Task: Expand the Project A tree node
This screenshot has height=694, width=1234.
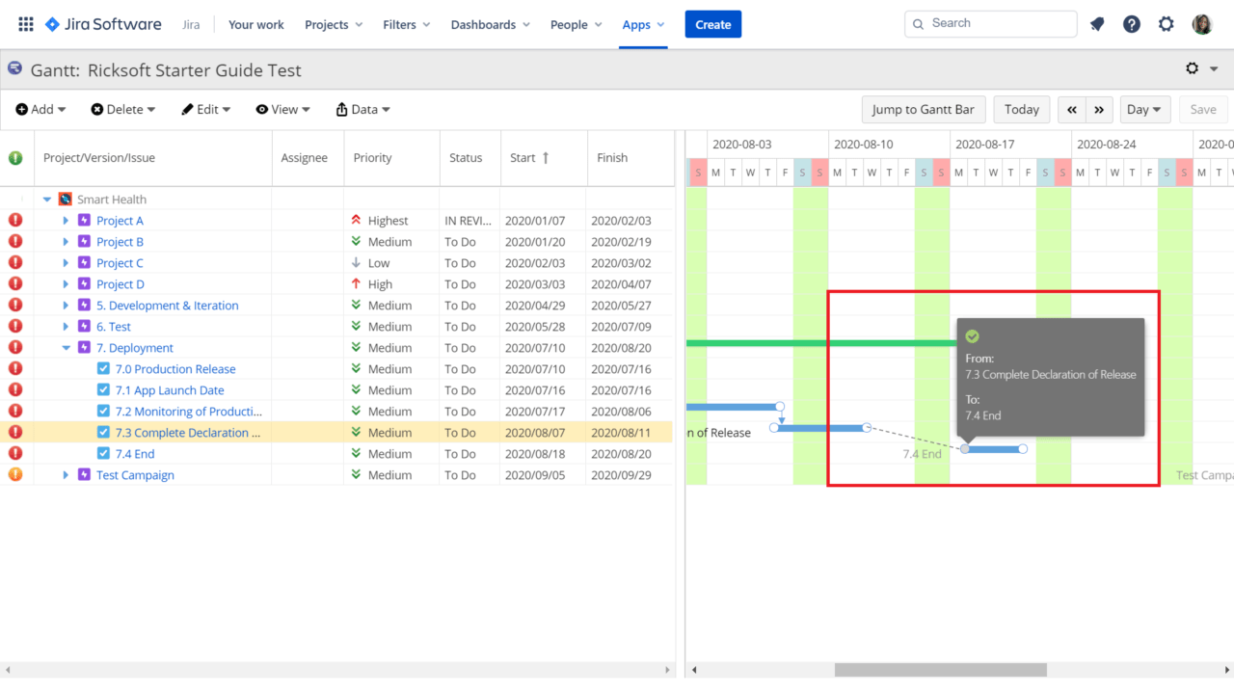Action: pyautogui.click(x=66, y=220)
